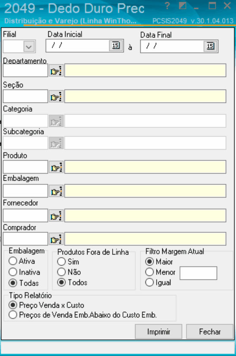The height and width of the screenshot is (356, 236).
Task: Click the Comprador code input field
Action: [25, 238]
